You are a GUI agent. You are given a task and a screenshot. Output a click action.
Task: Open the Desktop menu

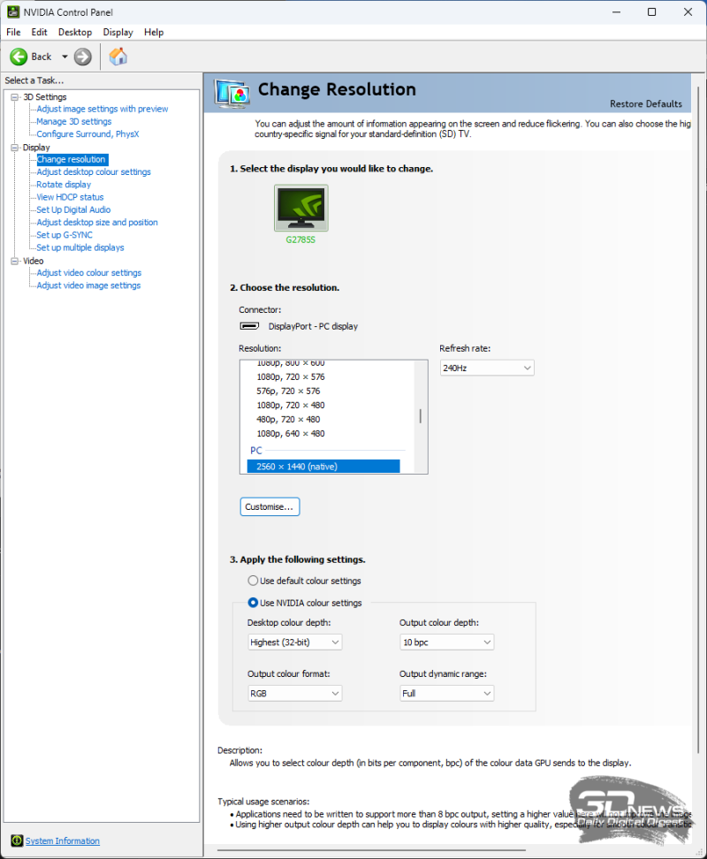75,32
